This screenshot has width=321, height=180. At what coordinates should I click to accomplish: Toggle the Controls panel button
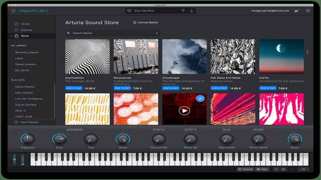tap(245, 169)
